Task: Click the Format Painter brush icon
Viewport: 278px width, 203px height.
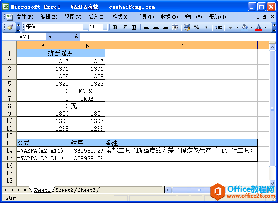Action: pos(10,27)
